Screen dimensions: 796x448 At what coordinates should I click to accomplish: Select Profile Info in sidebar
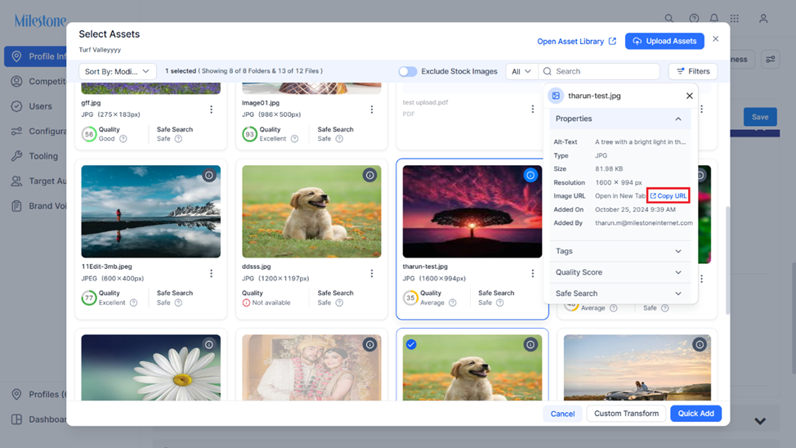pos(35,56)
